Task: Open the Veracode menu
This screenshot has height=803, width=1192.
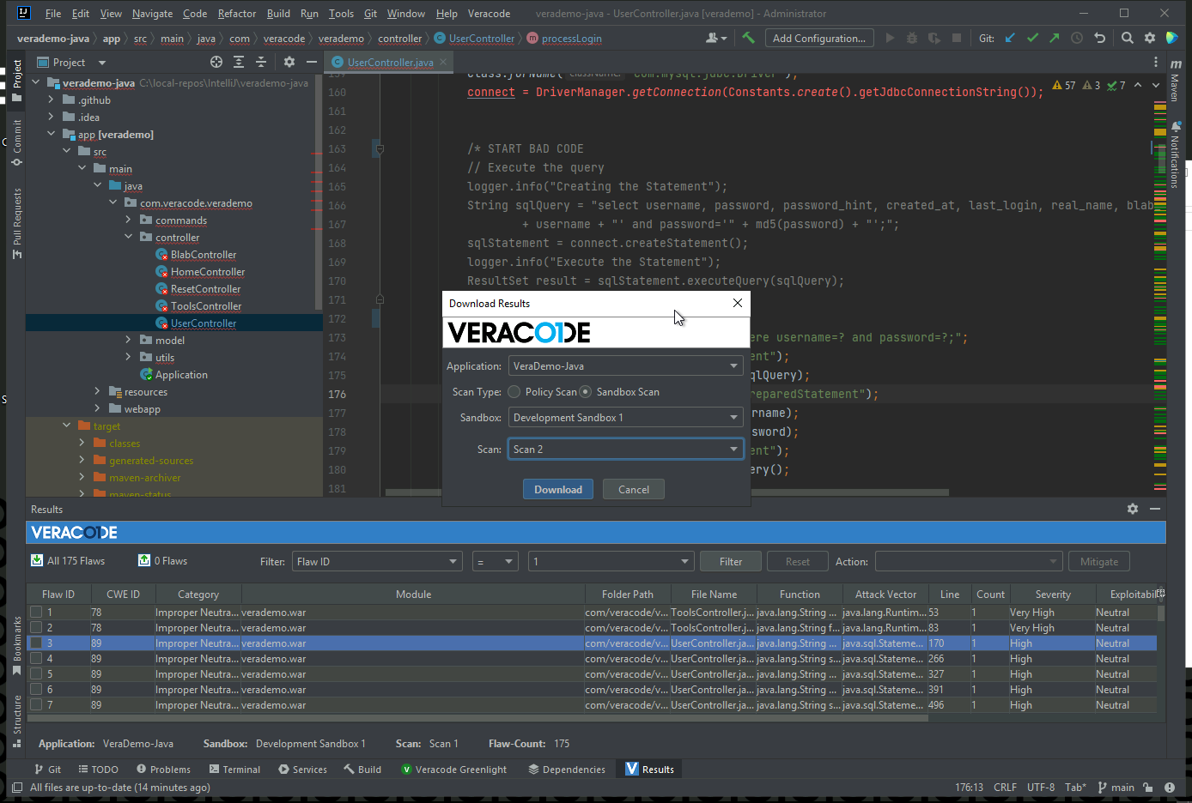Action: 489,14
